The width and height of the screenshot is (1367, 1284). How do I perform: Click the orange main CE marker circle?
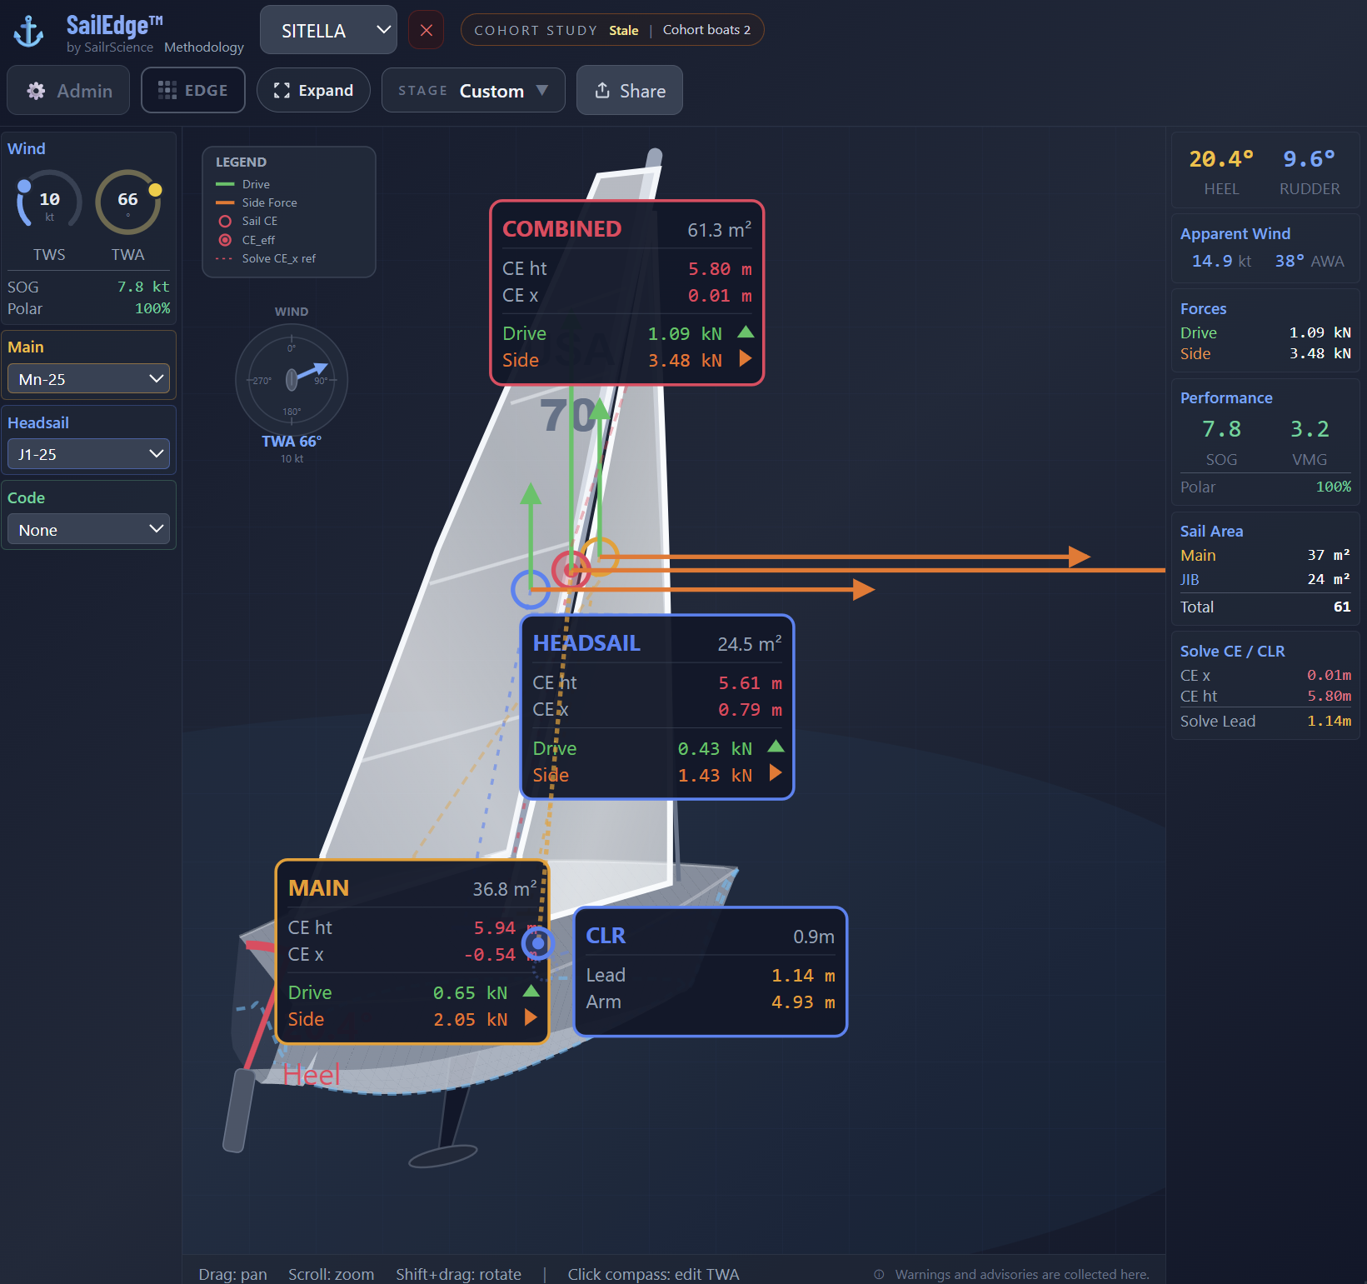(x=599, y=557)
